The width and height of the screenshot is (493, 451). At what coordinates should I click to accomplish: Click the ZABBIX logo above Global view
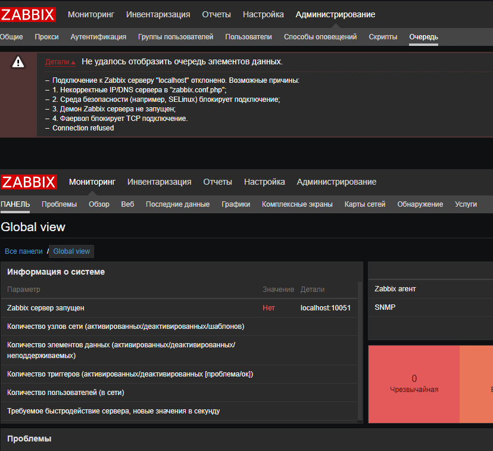[x=29, y=182]
